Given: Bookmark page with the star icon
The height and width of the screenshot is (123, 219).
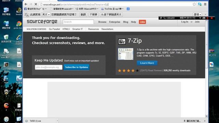Looking at the screenshot, I should (194, 4).
